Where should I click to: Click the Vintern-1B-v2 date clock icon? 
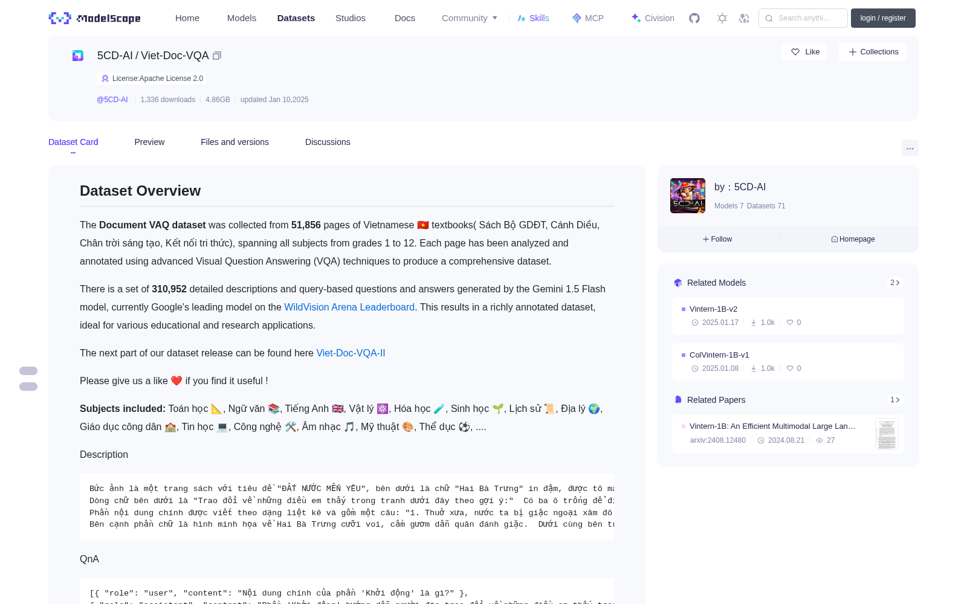[695, 323]
